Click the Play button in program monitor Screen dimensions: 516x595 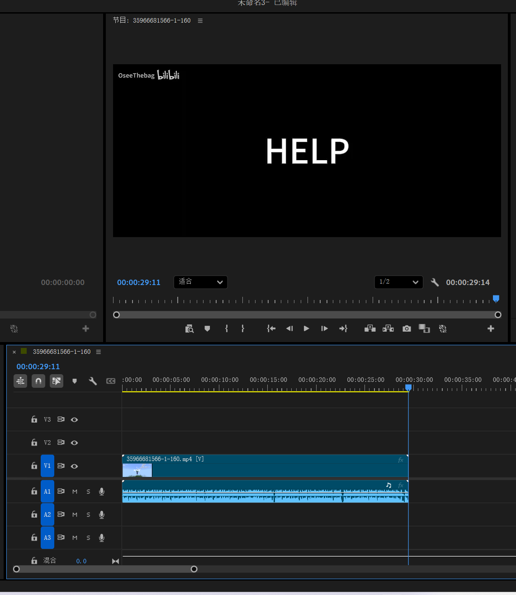tap(307, 328)
